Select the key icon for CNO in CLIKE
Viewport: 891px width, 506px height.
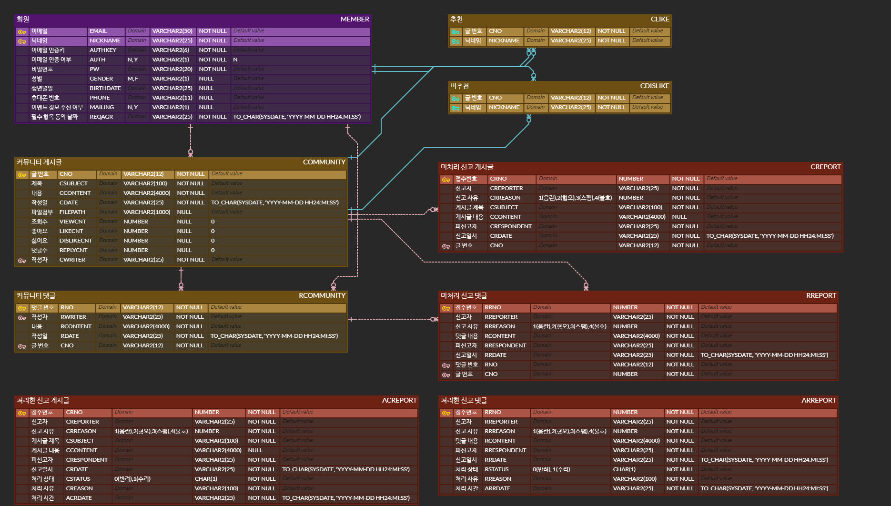(456, 31)
